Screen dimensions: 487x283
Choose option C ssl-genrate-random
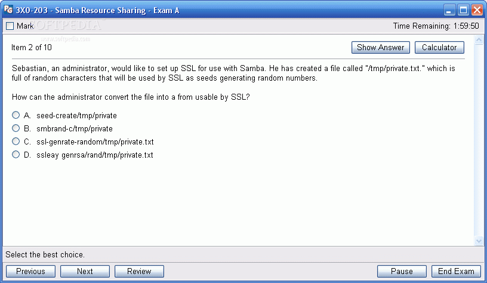[16, 141]
